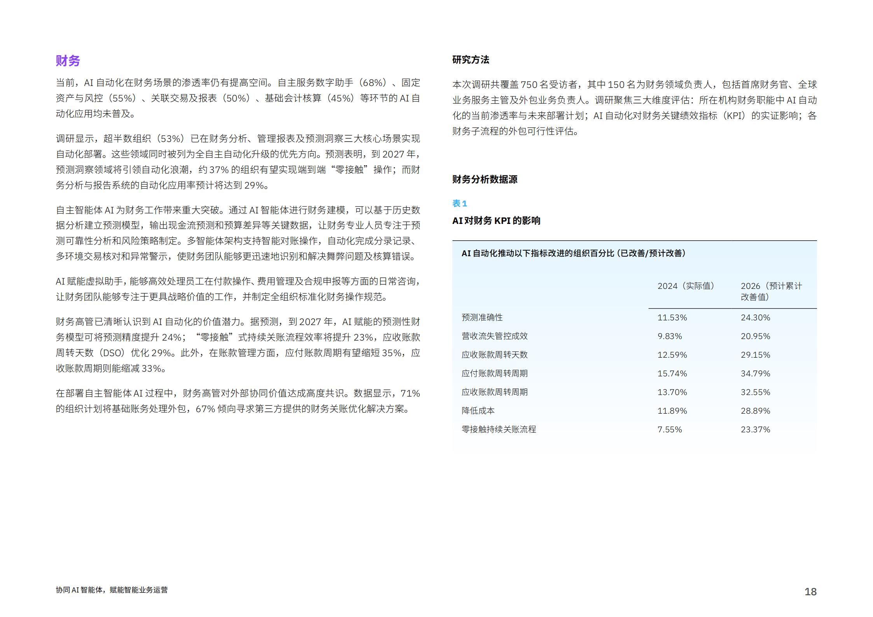
Task: Click page number 18 in footer
Action: (x=810, y=591)
